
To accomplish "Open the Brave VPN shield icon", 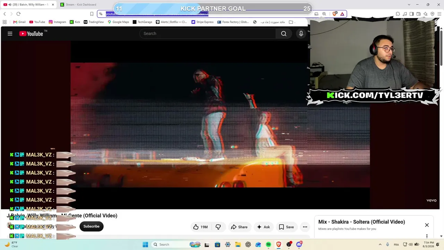I will pyautogui.click(x=433, y=14).
